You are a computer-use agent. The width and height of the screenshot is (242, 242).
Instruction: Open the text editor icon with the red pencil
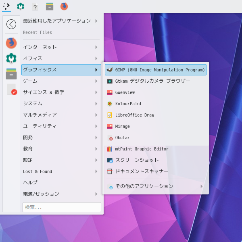[x=12, y=90]
